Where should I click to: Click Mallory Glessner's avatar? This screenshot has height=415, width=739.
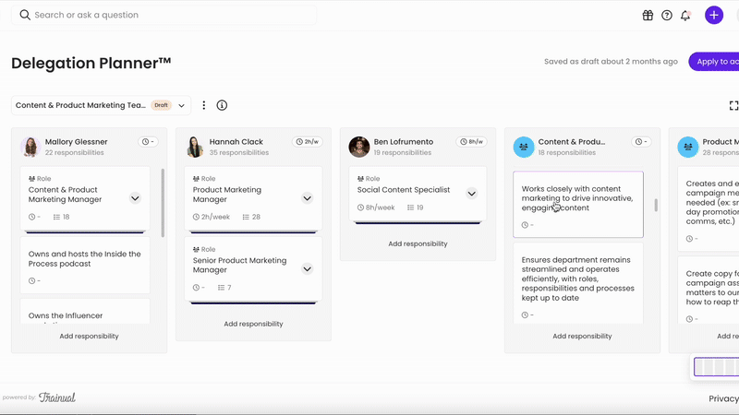click(x=30, y=147)
